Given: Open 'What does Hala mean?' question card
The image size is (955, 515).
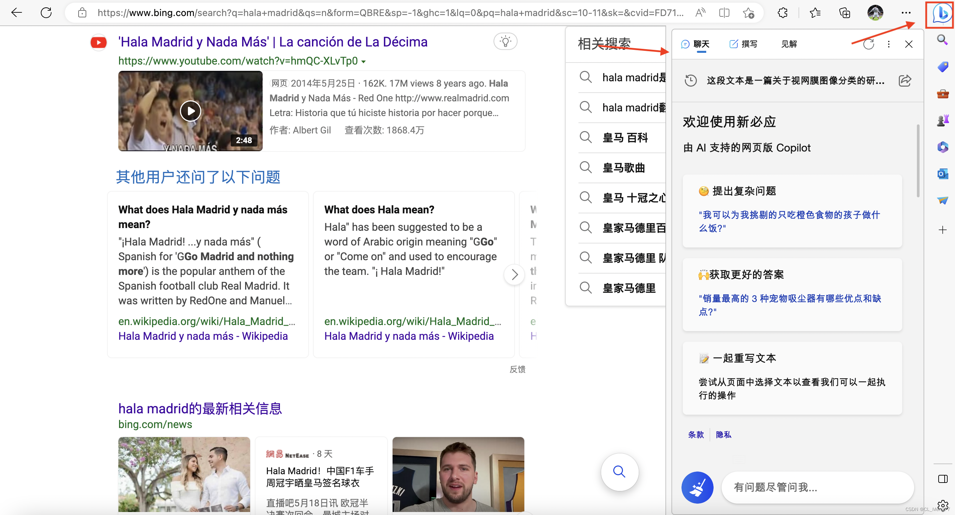Looking at the screenshot, I should pyautogui.click(x=413, y=274).
